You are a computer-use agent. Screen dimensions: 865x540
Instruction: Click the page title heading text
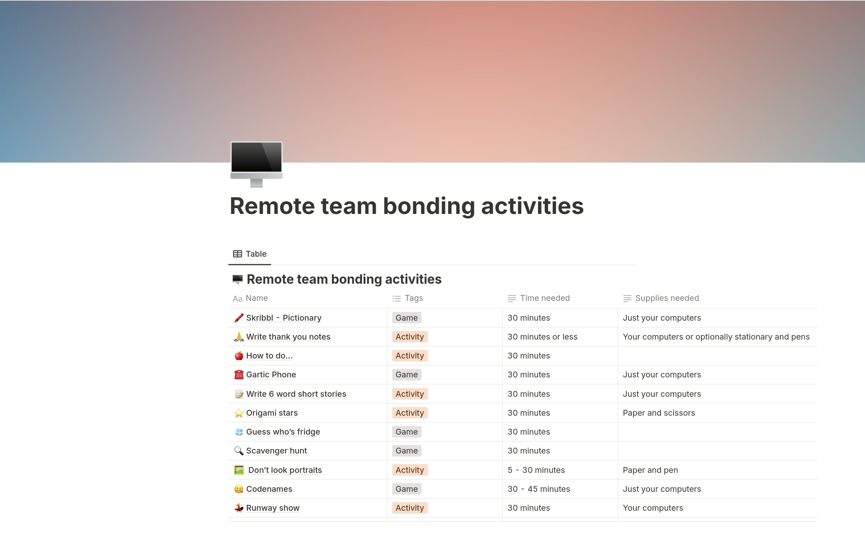click(406, 206)
